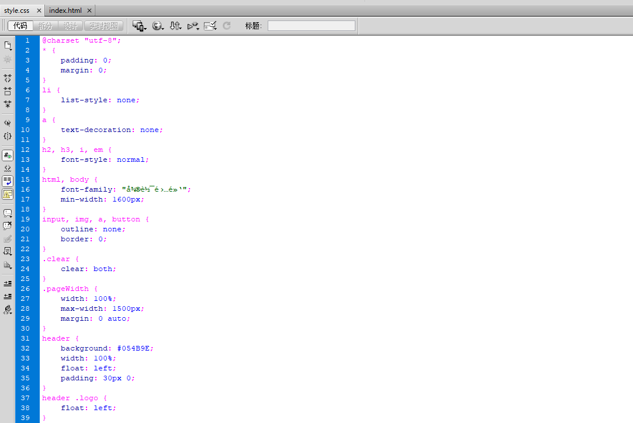Click Remove Comment icon
This screenshot has width=633, height=423.
tap(8, 226)
